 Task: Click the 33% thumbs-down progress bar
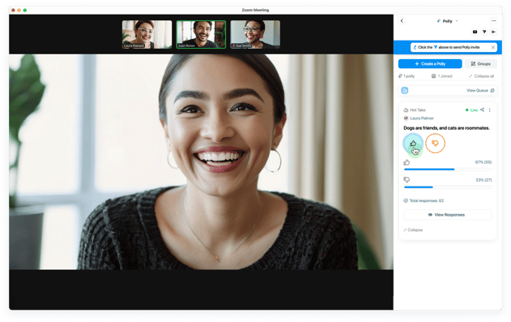(448, 187)
